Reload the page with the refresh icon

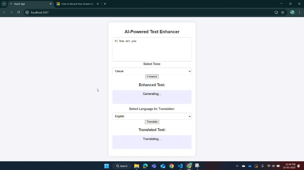[19, 12]
